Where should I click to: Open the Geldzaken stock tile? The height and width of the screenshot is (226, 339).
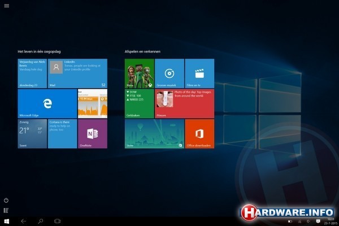[x=139, y=103]
